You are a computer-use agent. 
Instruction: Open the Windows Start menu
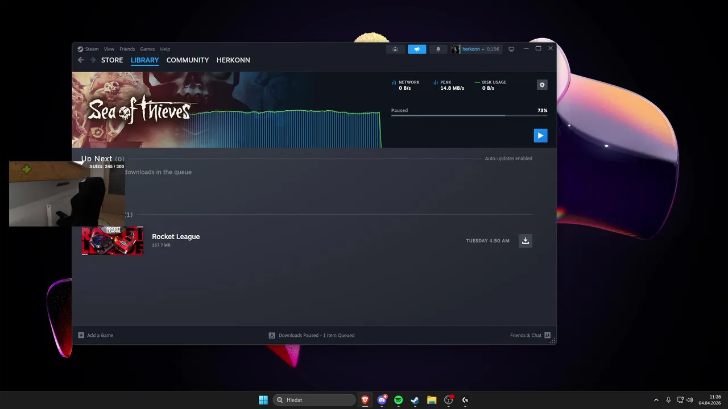tap(263, 400)
